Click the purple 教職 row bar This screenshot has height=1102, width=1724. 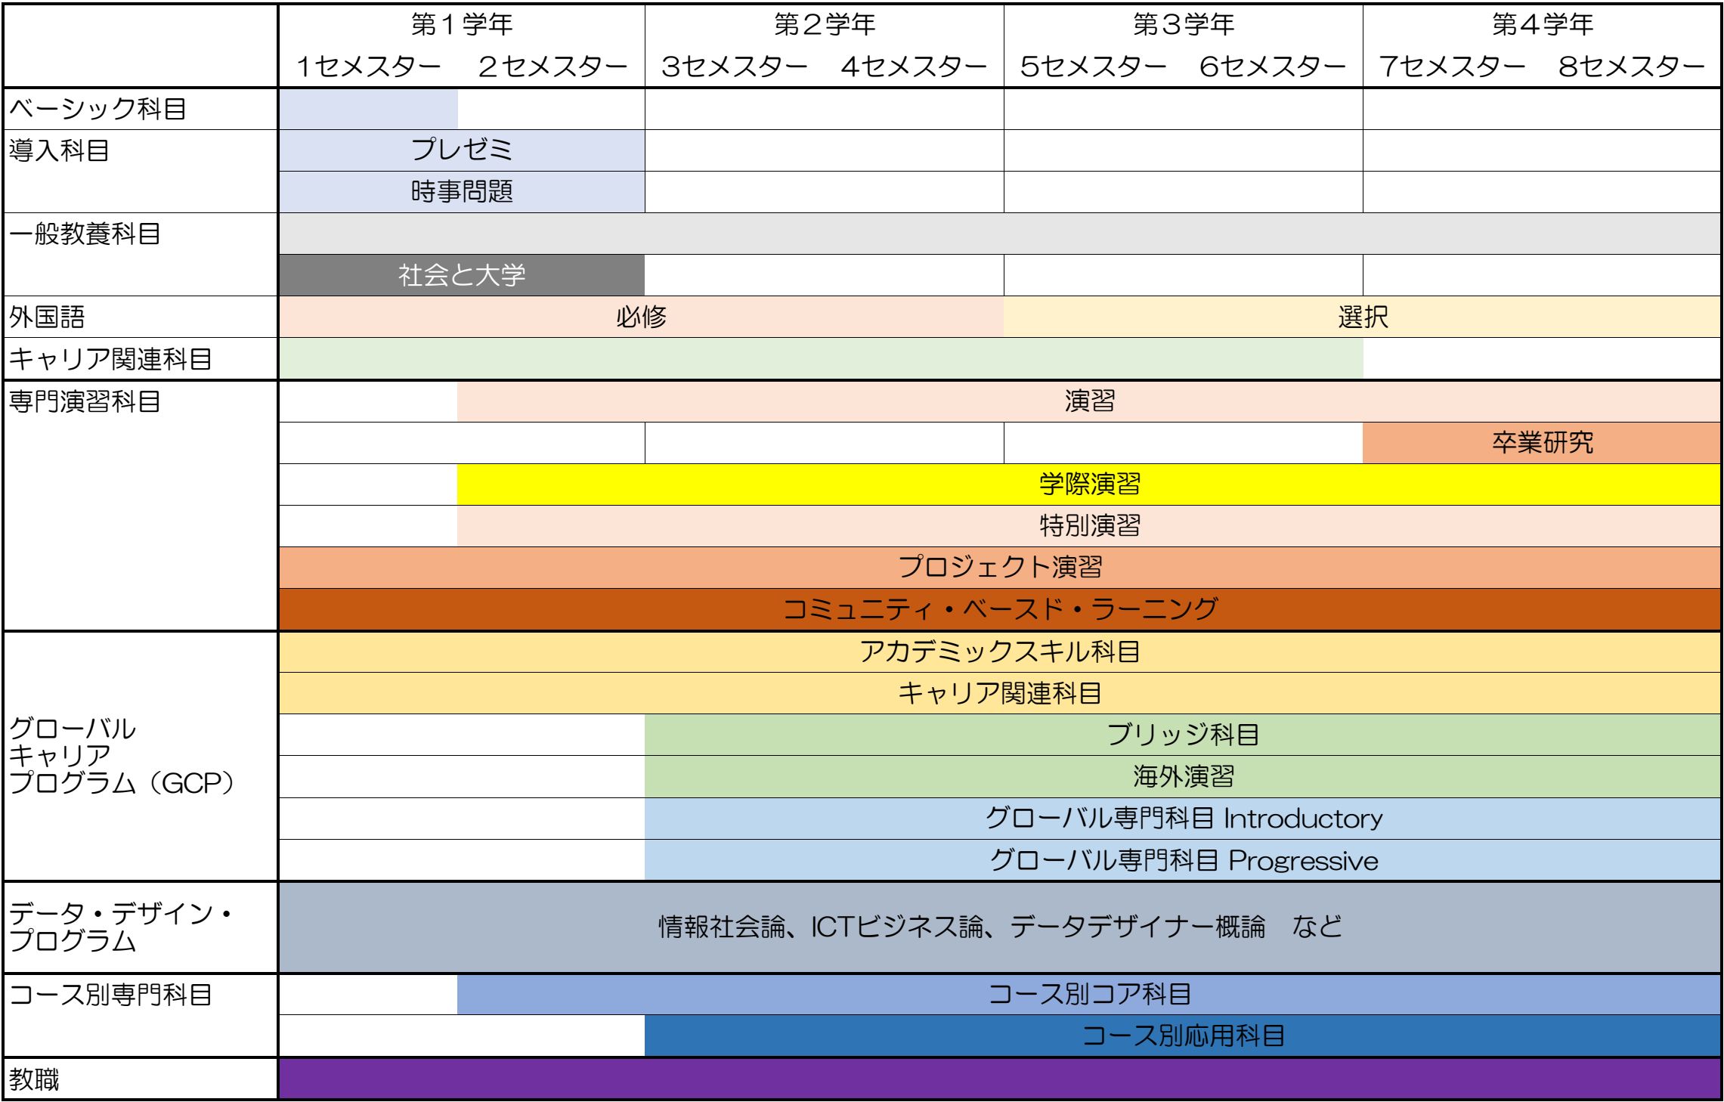pos(999,1079)
